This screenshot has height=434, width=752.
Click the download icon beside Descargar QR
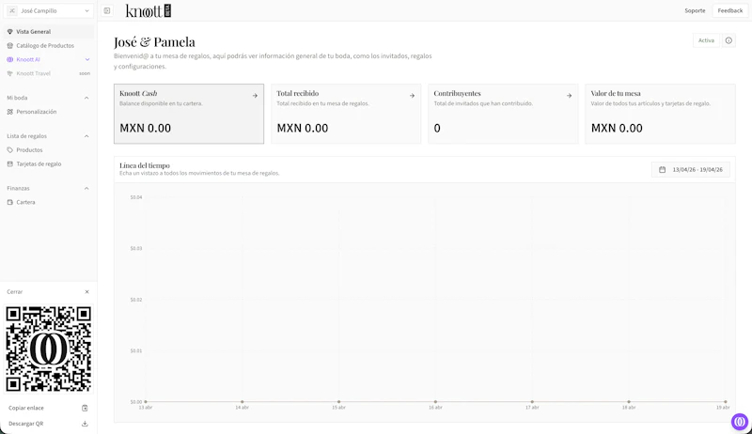pos(85,424)
